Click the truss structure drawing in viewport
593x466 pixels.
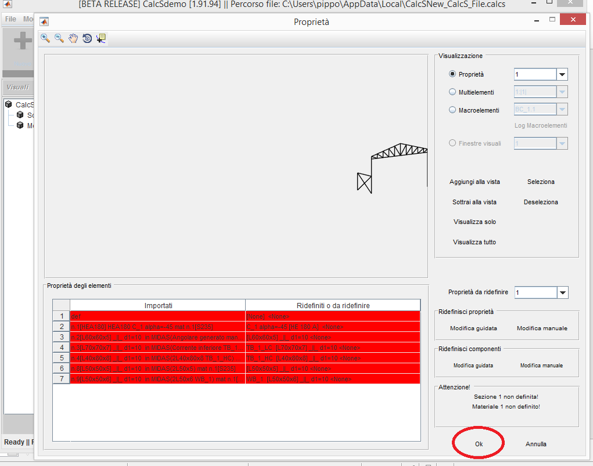pos(393,168)
